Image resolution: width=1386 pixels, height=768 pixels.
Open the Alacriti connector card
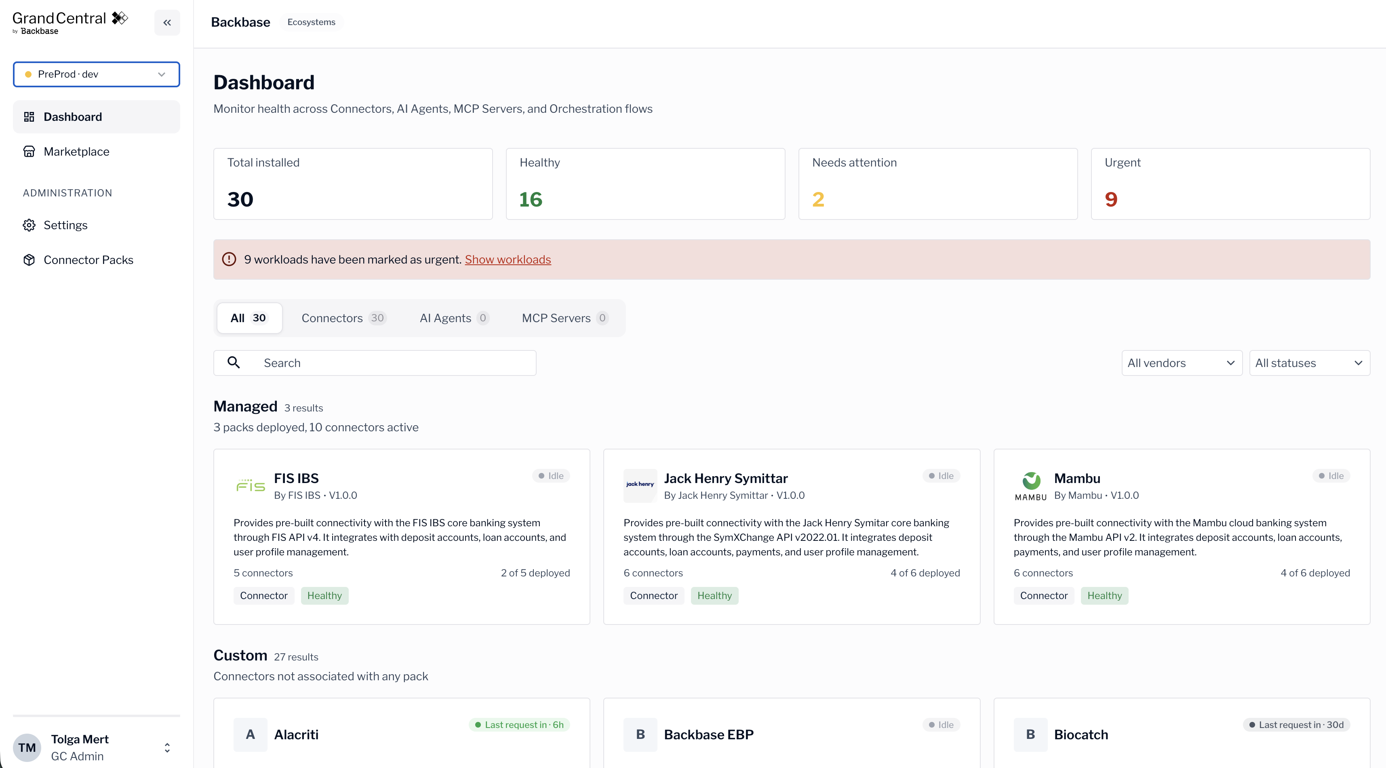401,733
